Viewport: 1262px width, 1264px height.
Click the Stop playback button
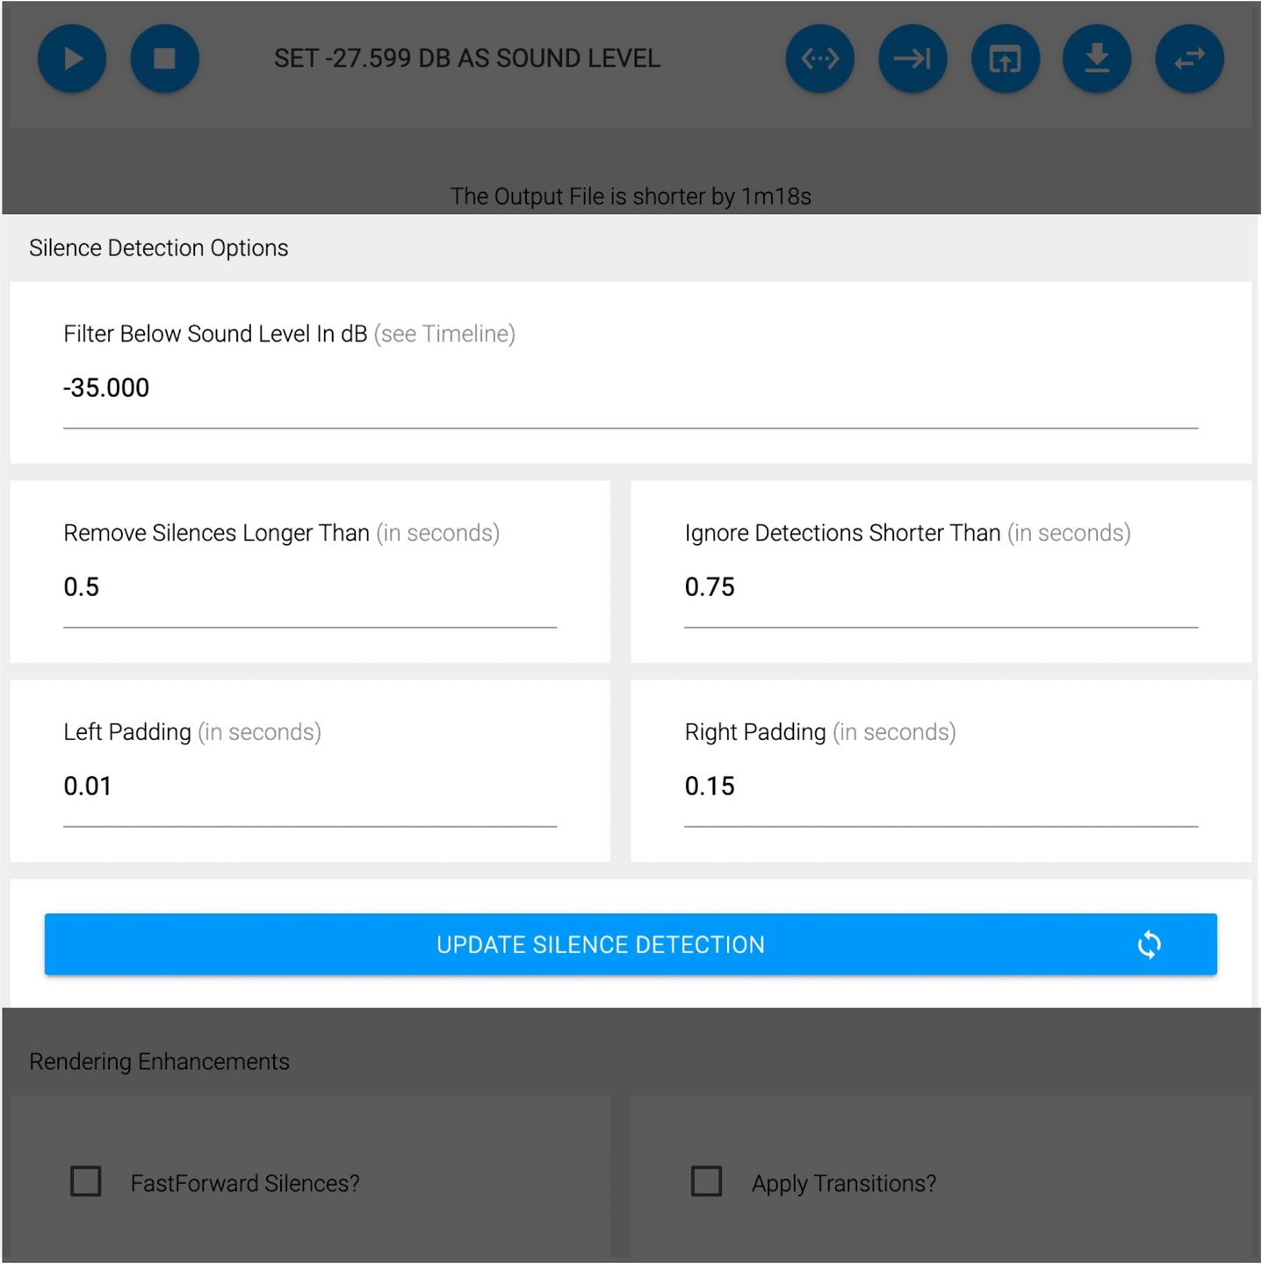[164, 59]
